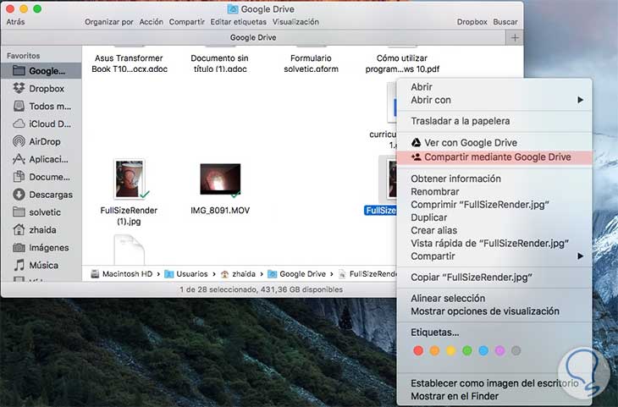The width and height of the screenshot is (618, 407).
Task: Click the Google Drive folder icon in path bar
Action: click(272, 274)
